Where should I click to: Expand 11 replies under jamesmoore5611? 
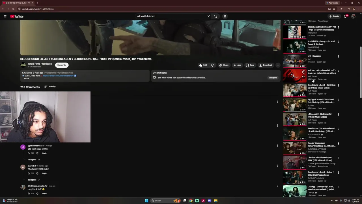point(34,160)
